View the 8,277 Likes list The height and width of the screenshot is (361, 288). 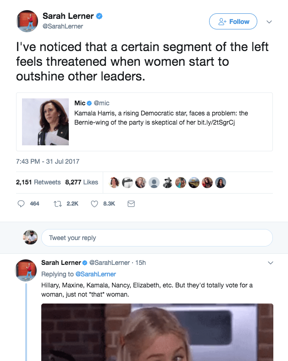click(82, 182)
